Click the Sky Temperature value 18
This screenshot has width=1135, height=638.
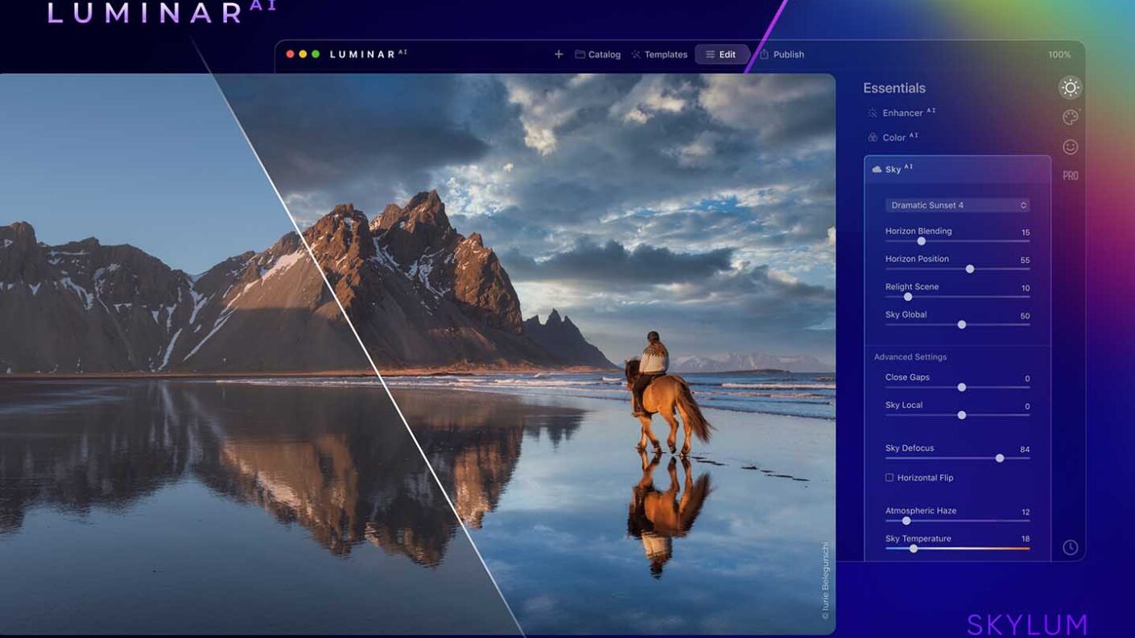tap(1026, 539)
